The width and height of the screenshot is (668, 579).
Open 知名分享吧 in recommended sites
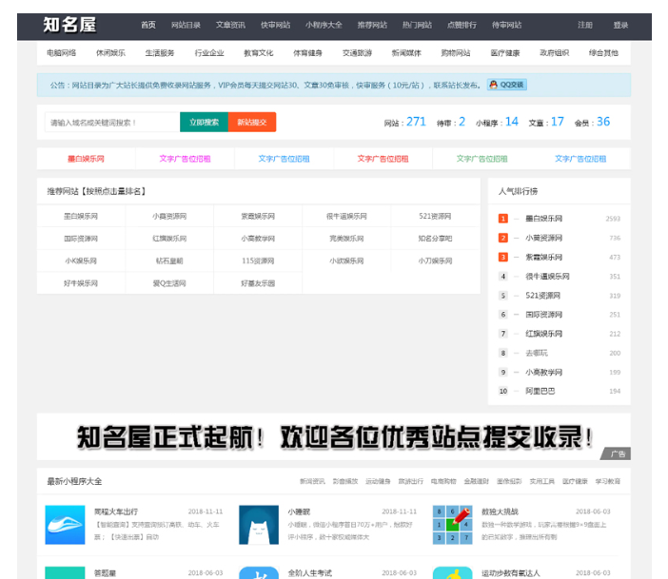coord(435,238)
